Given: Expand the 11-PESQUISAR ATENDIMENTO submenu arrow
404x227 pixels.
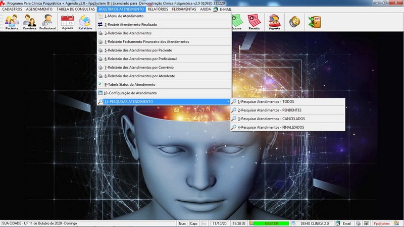Looking at the screenshot, I should tap(228, 102).
